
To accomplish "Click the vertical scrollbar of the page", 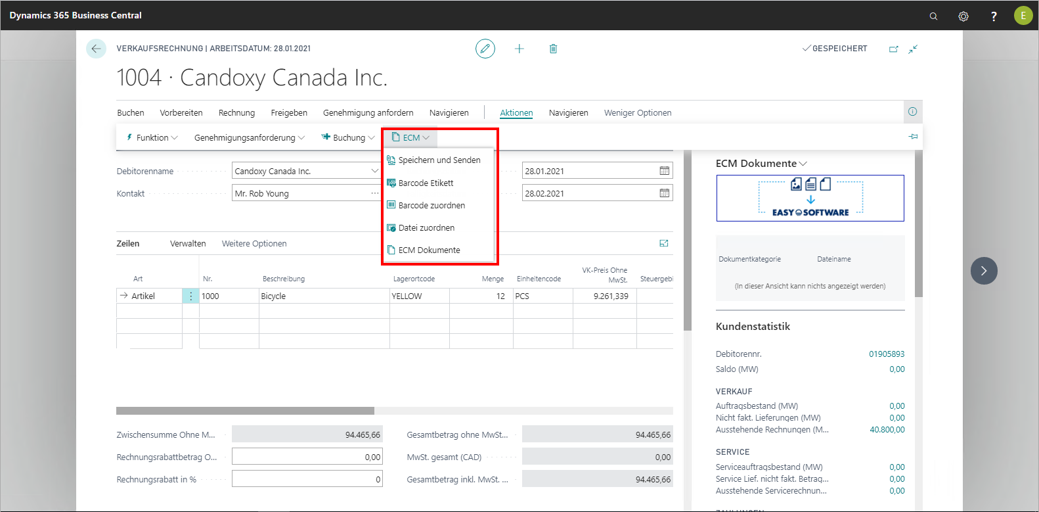I will coord(688,240).
